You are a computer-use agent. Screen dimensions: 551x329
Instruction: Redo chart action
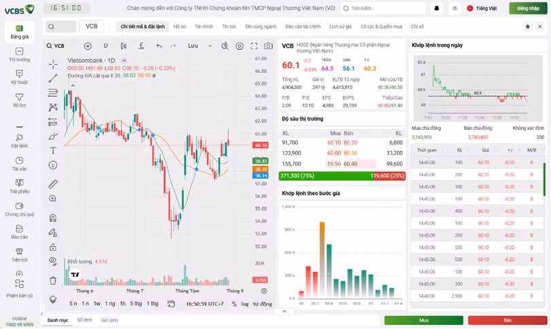click(x=173, y=46)
